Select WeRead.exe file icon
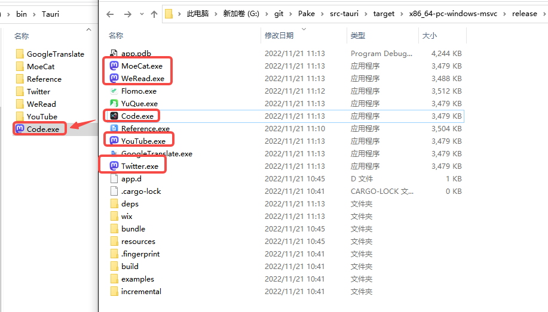The height and width of the screenshot is (312, 548). click(114, 78)
